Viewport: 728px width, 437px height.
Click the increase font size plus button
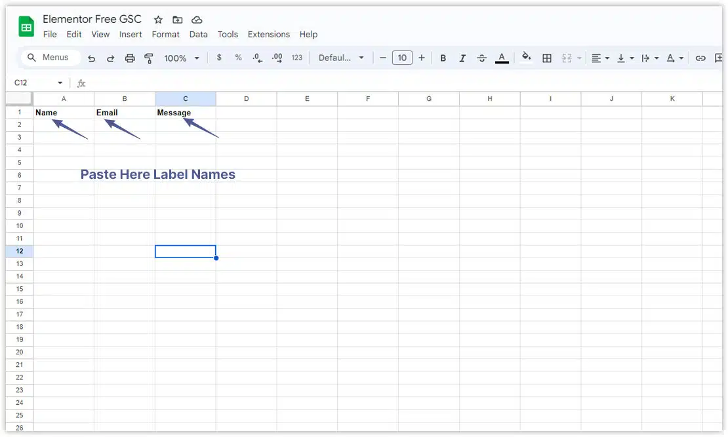click(x=421, y=58)
